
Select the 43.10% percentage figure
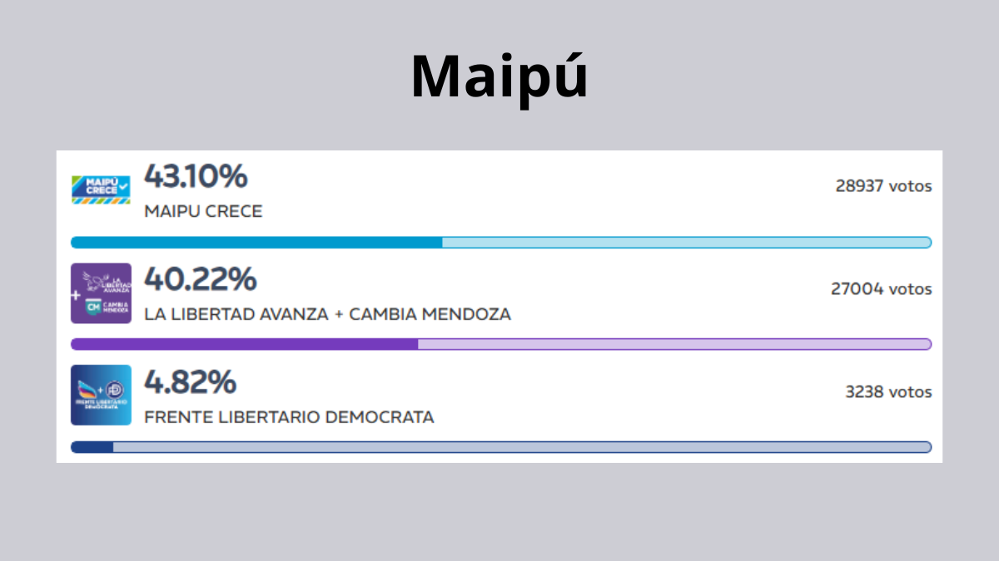196,176
